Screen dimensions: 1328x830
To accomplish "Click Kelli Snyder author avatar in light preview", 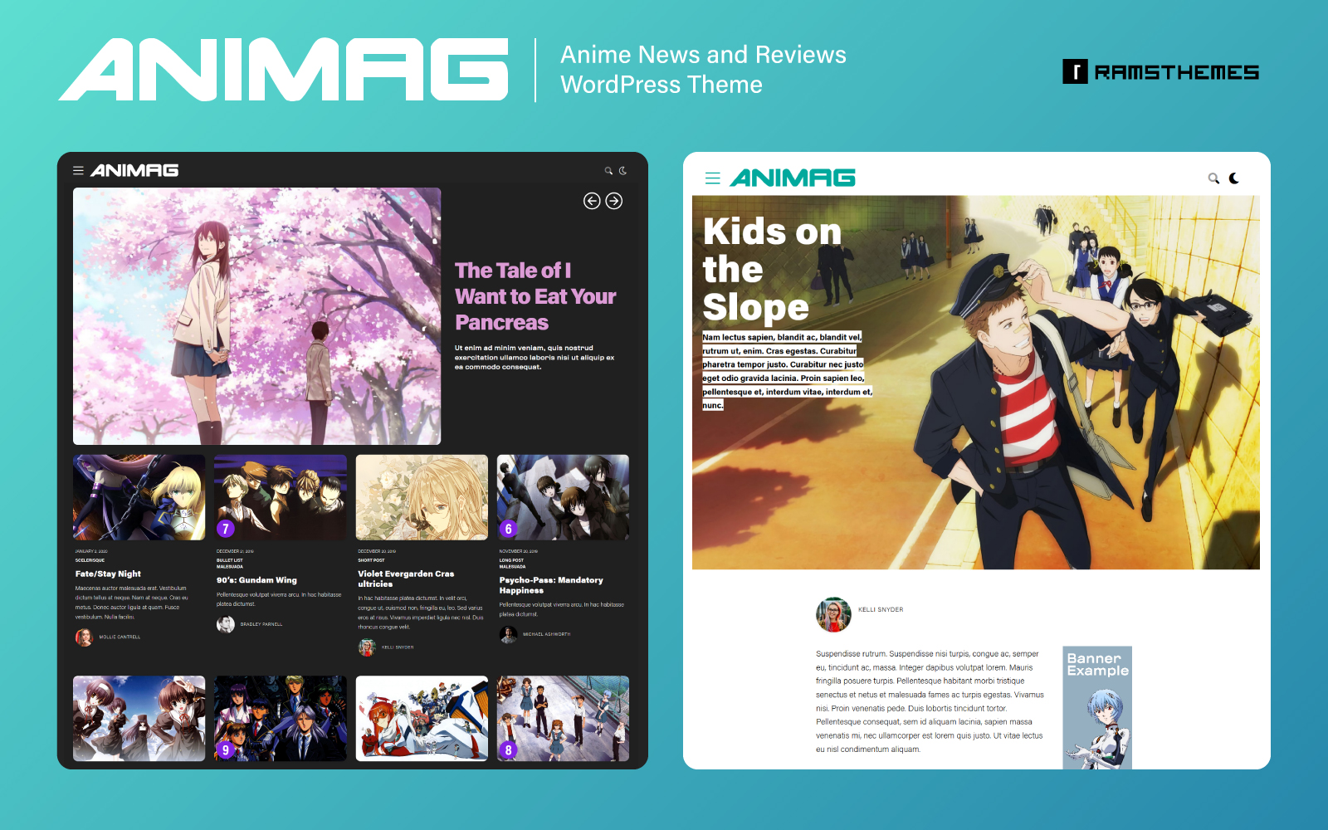I will pos(833,614).
